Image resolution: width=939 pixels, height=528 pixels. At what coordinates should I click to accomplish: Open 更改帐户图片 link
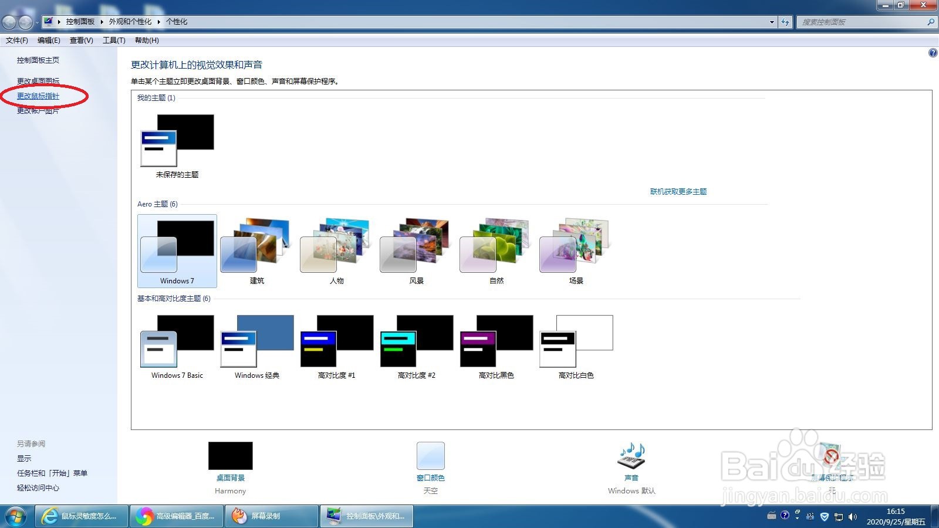pyautogui.click(x=38, y=111)
